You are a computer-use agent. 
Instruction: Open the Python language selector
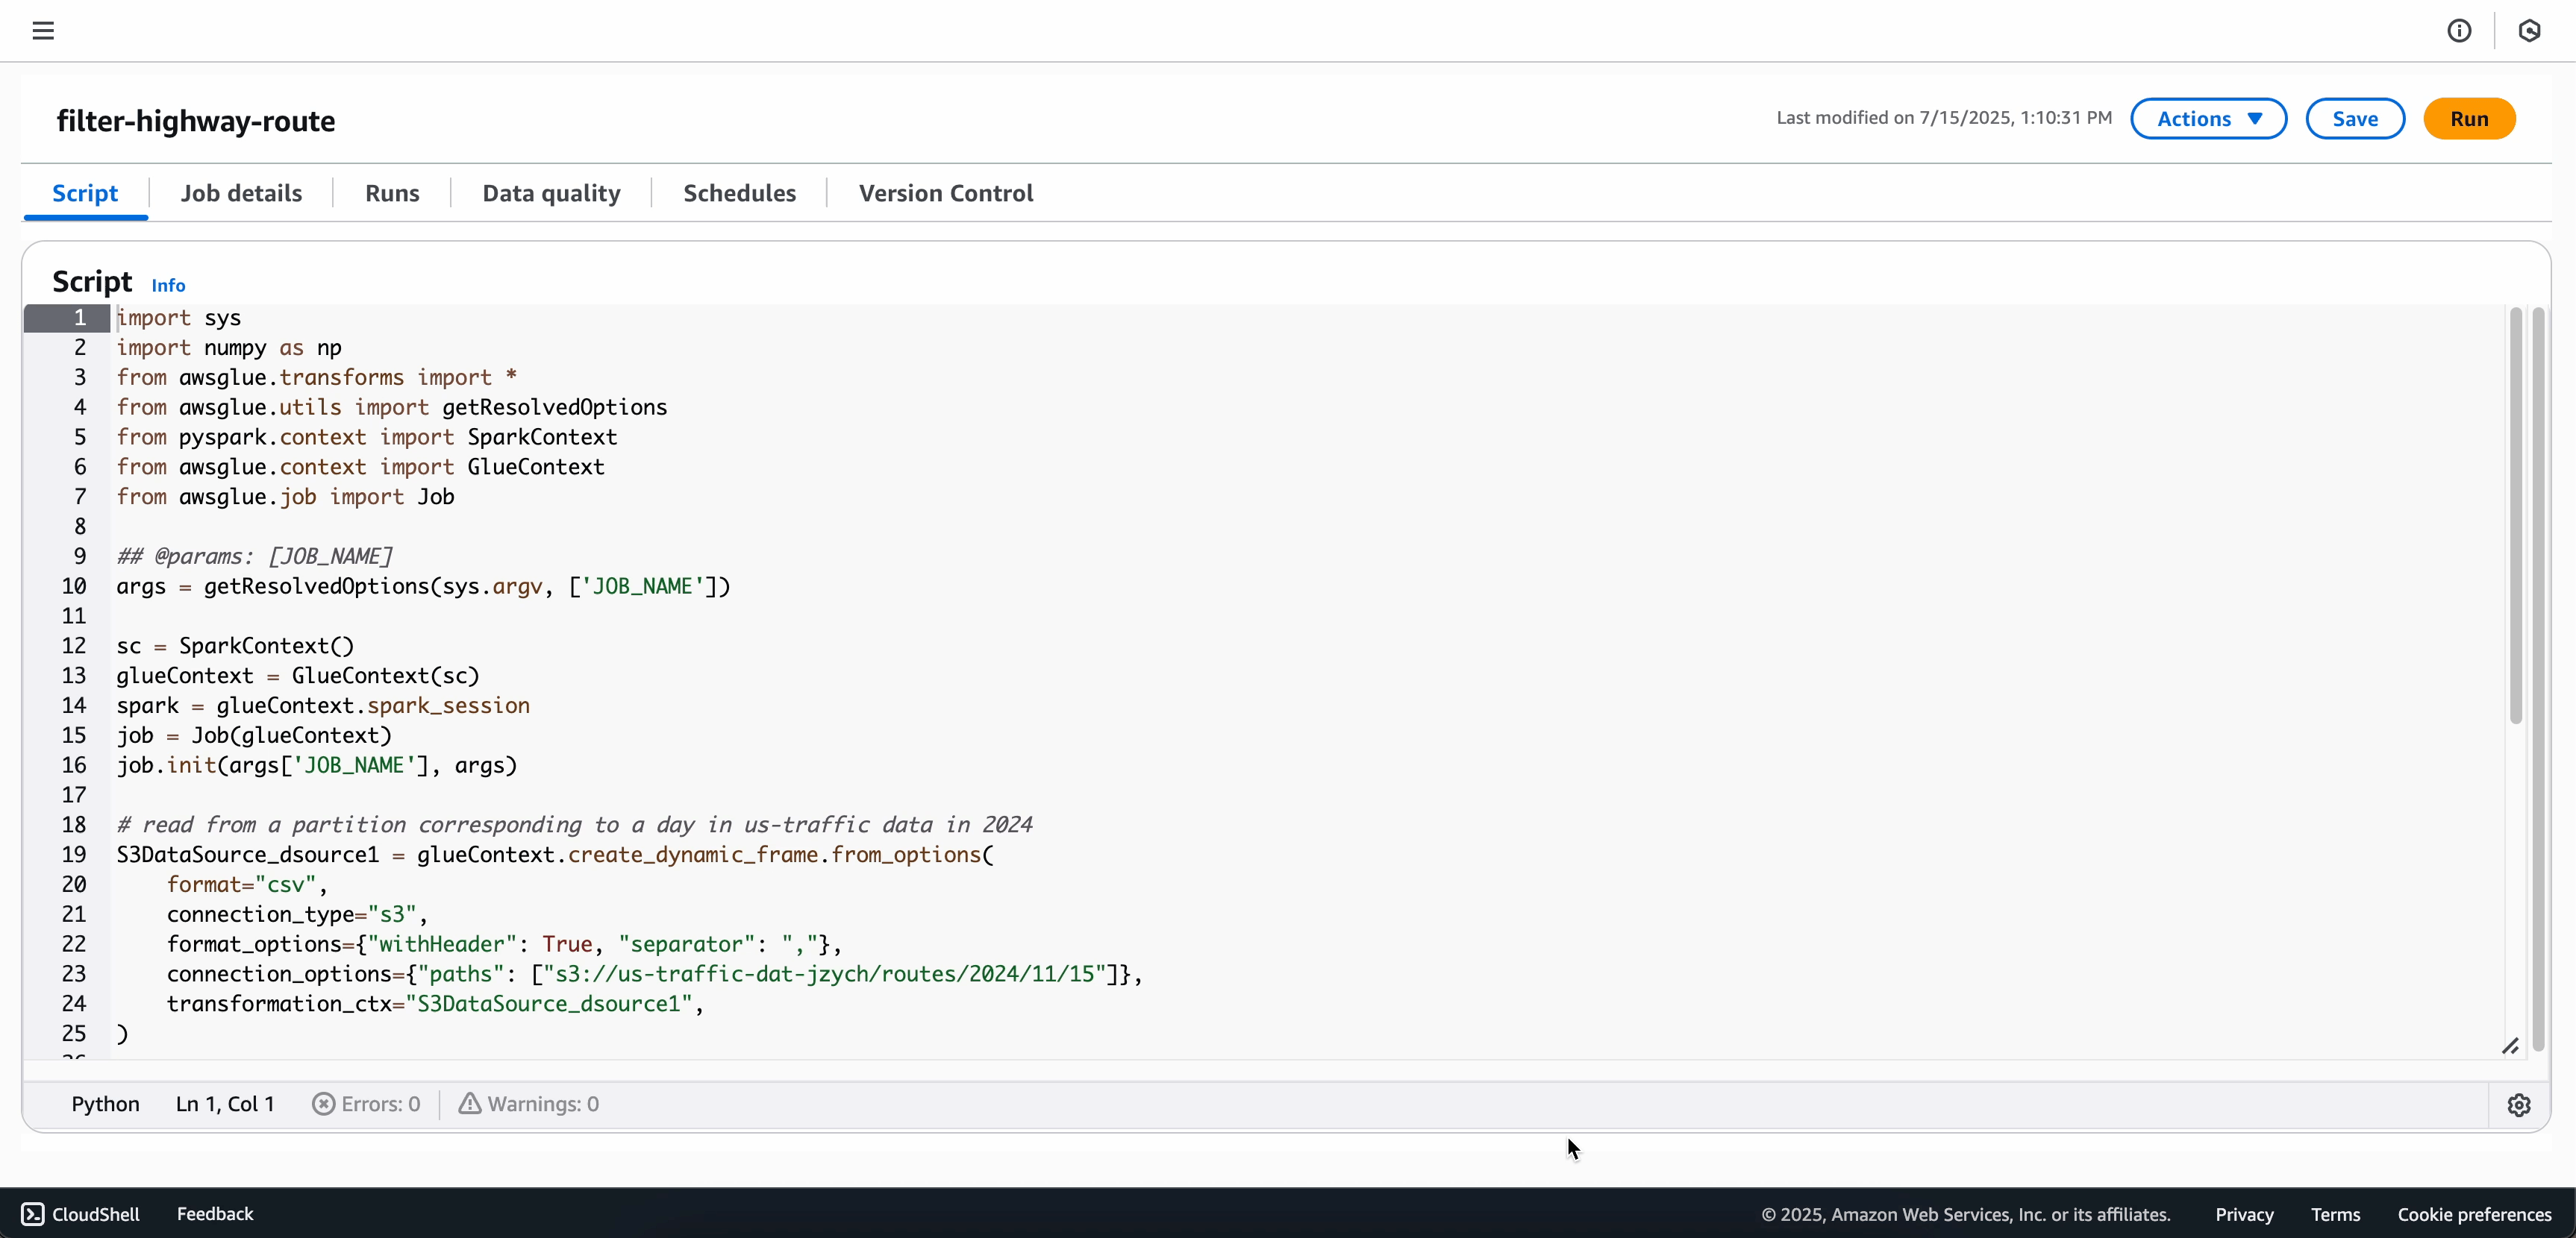pos(105,1104)
